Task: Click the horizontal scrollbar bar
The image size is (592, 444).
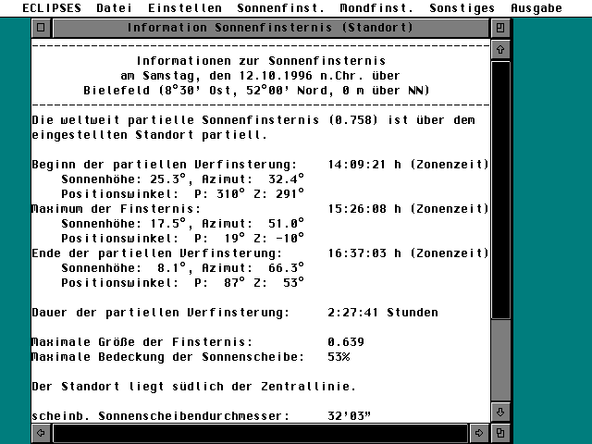Action: tap(259, 432)
